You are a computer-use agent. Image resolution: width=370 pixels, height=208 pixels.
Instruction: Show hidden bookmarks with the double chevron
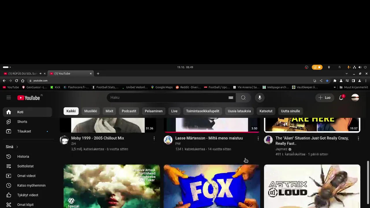point(335,87)
